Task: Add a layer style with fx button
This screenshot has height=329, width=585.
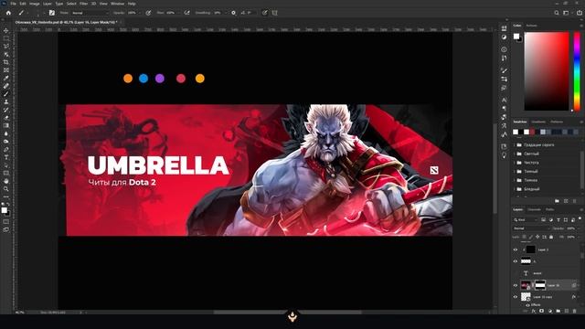Action: coord(534,311)
